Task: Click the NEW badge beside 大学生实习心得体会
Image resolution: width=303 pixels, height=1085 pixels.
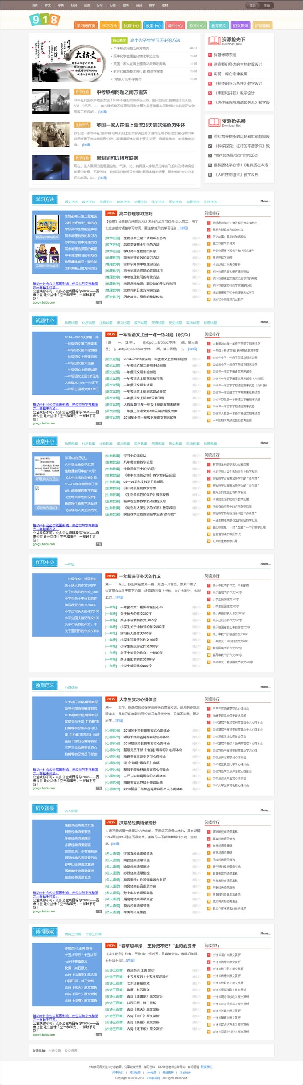Action: 111,699
